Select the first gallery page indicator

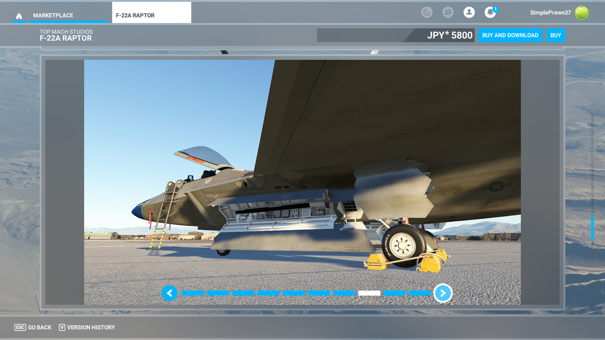193,293
